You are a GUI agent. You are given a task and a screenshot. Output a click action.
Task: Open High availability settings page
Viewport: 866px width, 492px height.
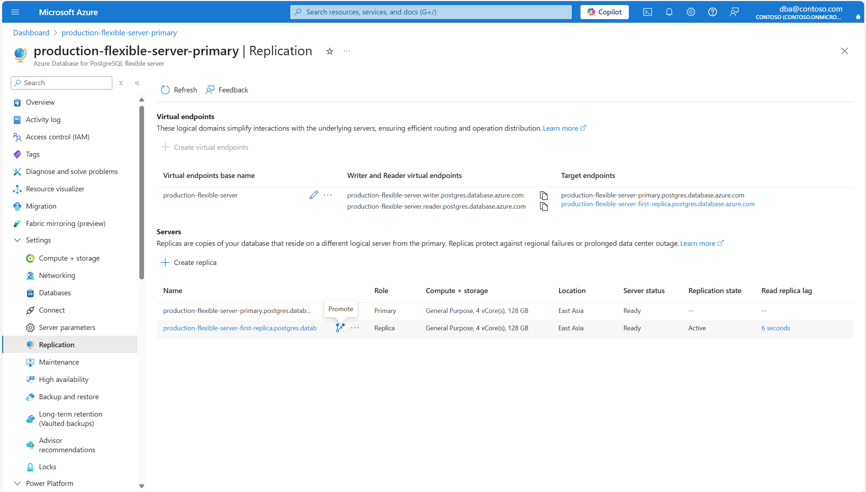tap(64, 379)
